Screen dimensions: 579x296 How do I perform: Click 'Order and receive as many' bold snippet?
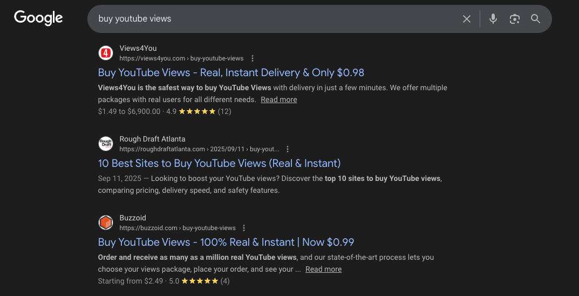(x=197, y=258)
